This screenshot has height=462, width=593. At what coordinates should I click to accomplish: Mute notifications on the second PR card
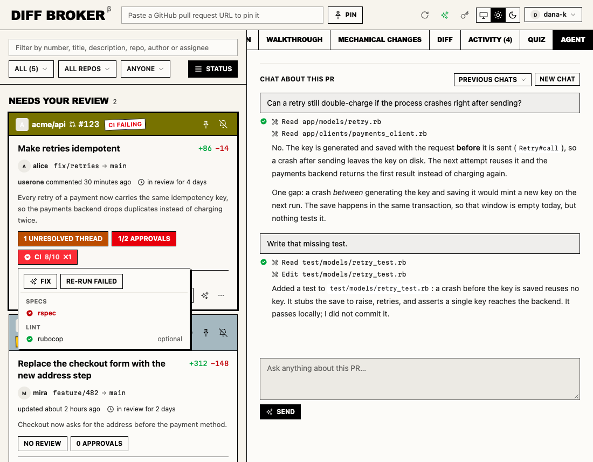223,332
